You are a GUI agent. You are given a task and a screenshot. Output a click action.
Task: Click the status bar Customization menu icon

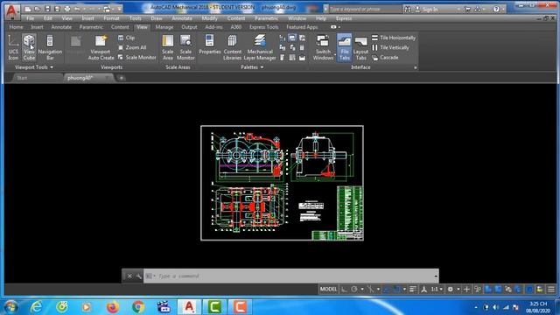coord(551,289)
